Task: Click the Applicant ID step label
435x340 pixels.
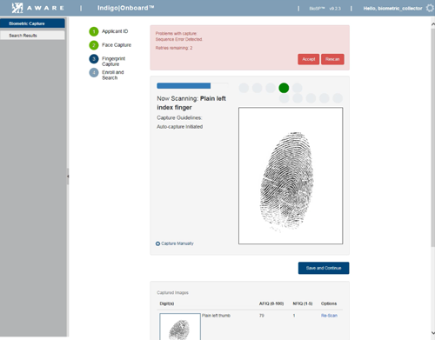Action: coord(115,31)
